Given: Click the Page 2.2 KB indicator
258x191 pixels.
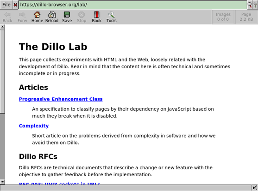Looking at the screenshot, I should pos(246,17).
